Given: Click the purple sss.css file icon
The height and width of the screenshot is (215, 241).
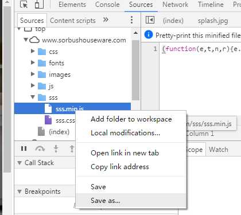Looking at the screenshot, I should click(x=48, y=120).
